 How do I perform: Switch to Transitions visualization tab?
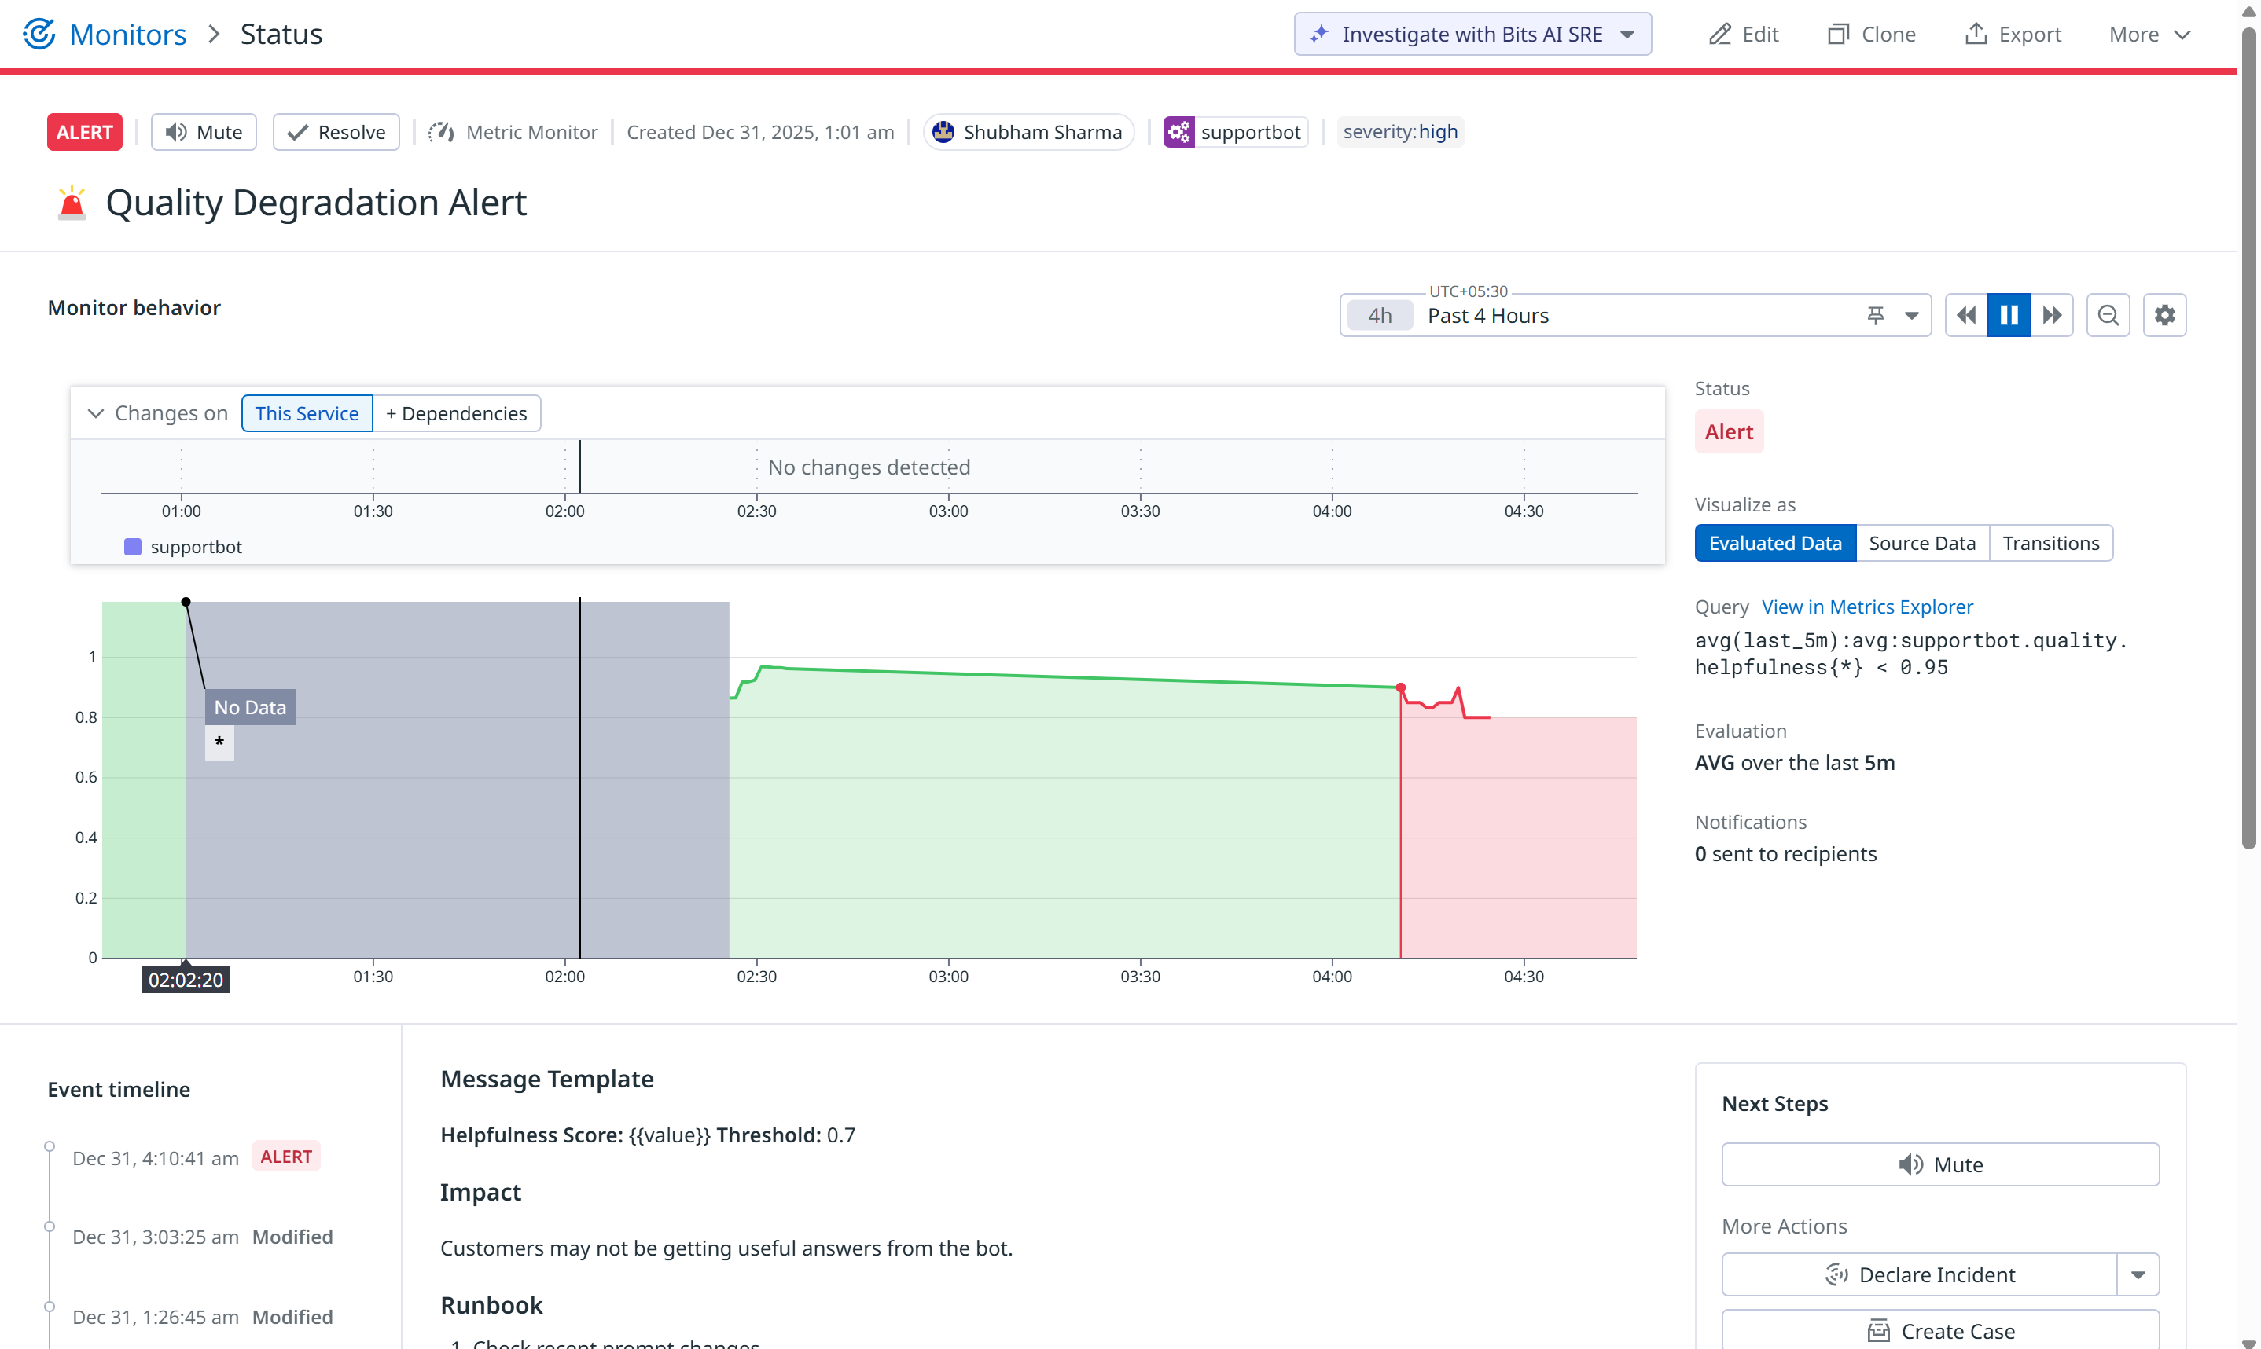[2050, 544]
